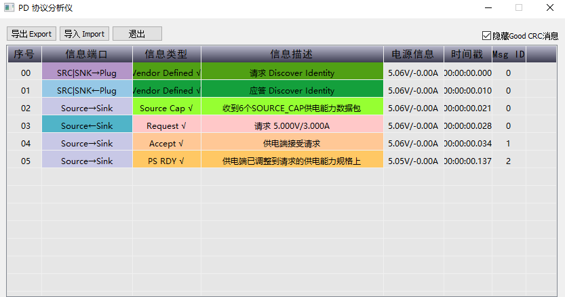The image size is (565, 297).
Task: Click the 导入 Import button
Action: [x=84, y=34]
